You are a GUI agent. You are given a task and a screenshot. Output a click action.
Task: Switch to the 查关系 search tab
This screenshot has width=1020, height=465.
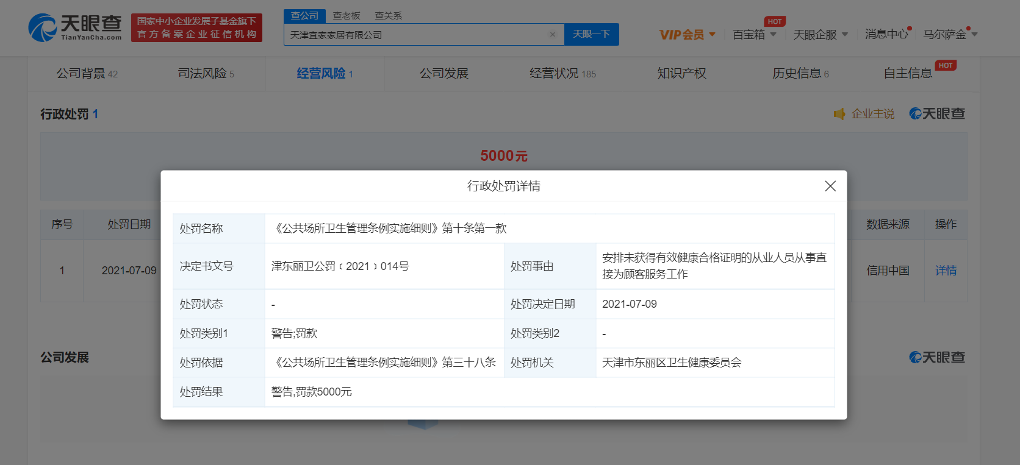[388, 16]
